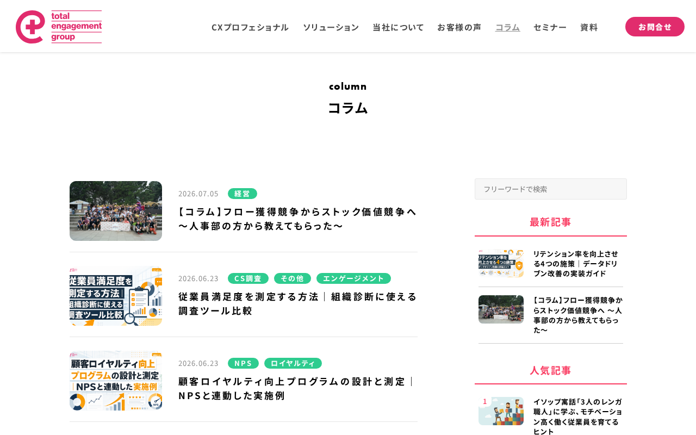Click the 2026.07.05 date text

coord(198,194)
